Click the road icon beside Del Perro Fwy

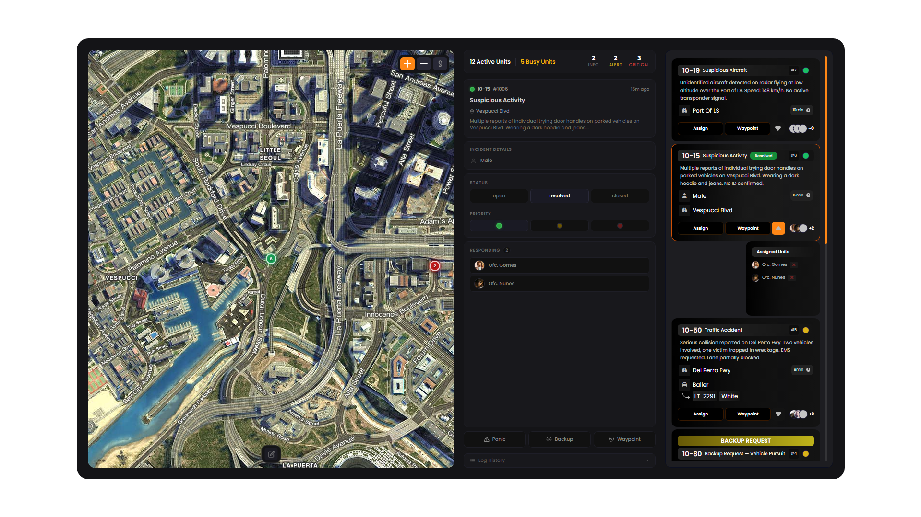click(x=684, y=370)
